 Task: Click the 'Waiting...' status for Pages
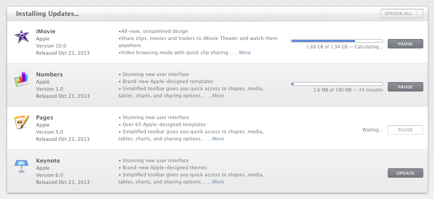[373, 130]
